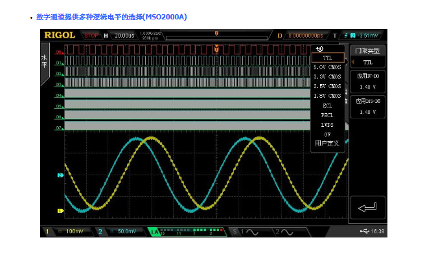
Task: Click the cyan channel 2 ground marker
Action: [60, 175]
